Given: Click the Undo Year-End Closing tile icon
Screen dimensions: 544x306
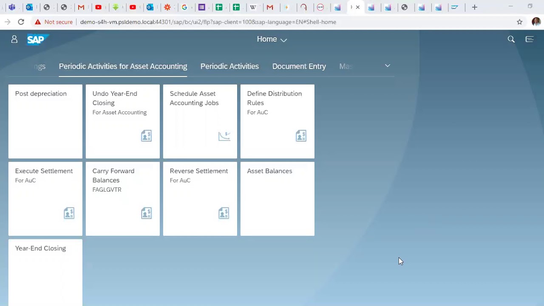Looking at the screenshot, I should tap(146, 136).
